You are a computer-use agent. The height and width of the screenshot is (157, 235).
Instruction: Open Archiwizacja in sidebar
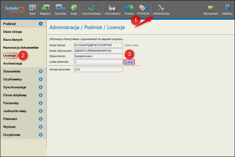[x=13, y=64]
